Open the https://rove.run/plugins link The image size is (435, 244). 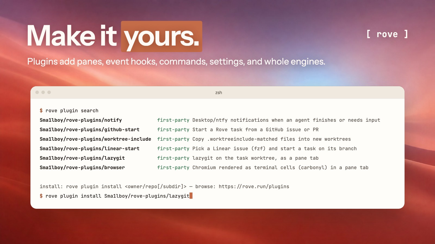[254, 187]
